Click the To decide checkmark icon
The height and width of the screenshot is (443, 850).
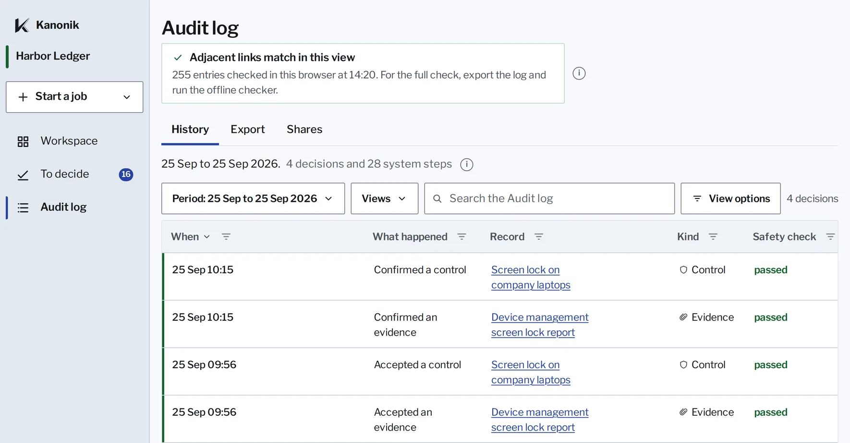point(23,175)
